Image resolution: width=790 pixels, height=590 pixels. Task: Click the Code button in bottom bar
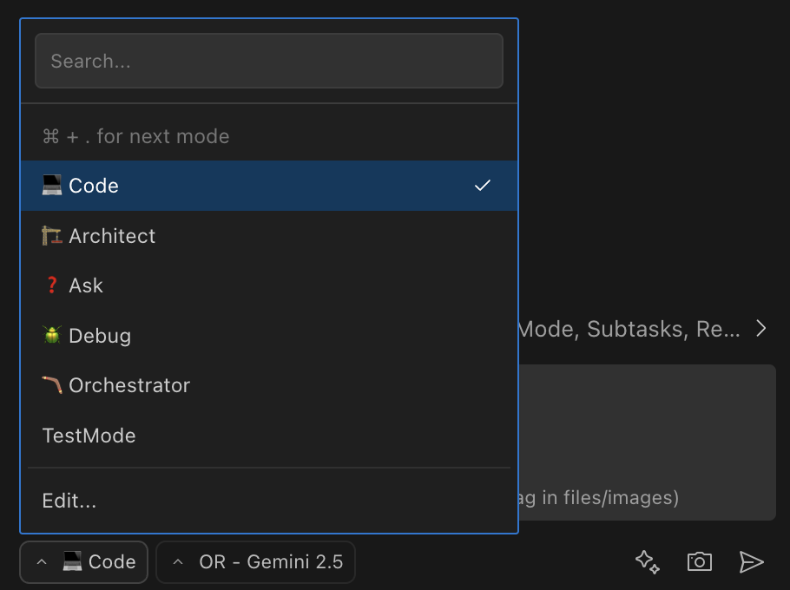(83, 562)
